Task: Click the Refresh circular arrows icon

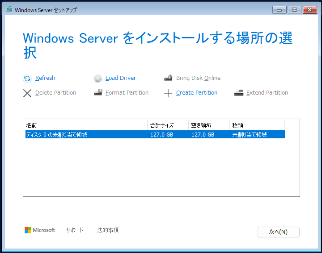Action: tap(27, 79)
